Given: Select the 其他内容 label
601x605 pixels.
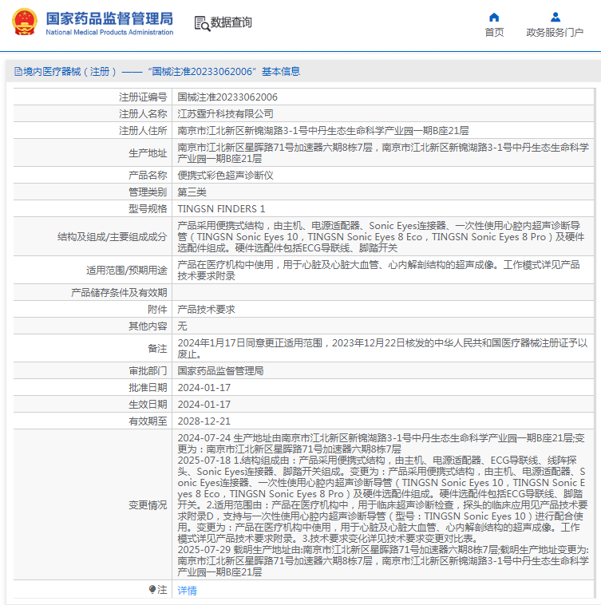Looking at the screenshot, I should (x=148, y=326).
